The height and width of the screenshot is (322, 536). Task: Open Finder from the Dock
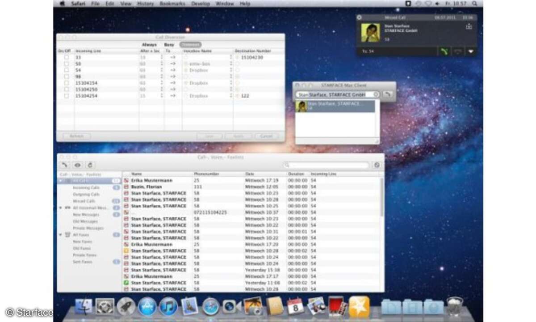[83, 307]
